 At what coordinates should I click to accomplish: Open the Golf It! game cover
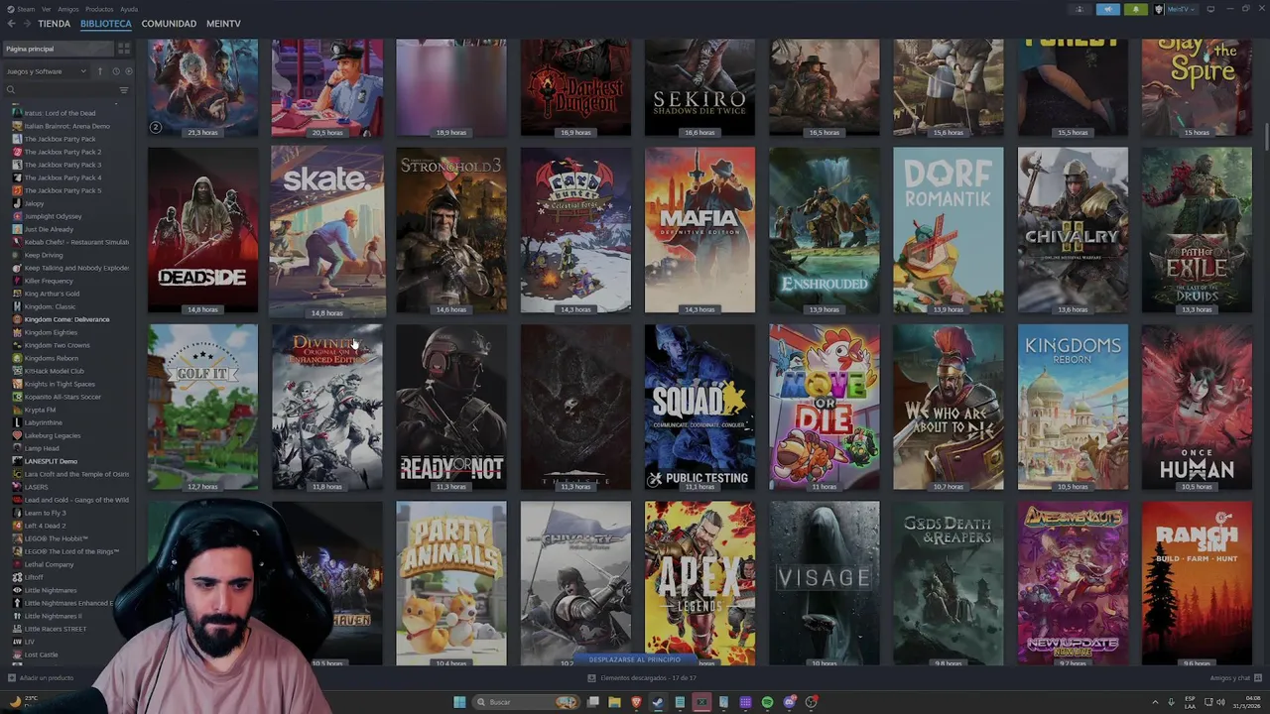click(x=202, y=408)
